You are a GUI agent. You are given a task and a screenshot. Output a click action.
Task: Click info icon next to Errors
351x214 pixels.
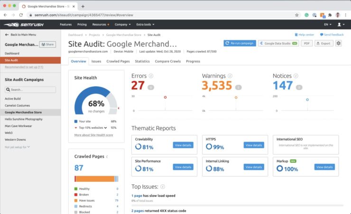tap(151, 76)
